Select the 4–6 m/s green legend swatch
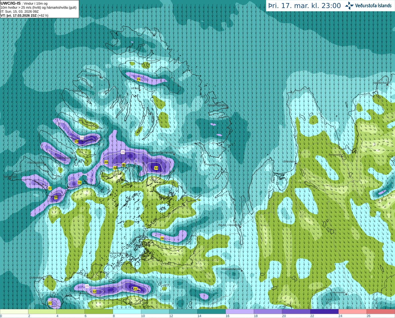This screenshot has height=318, width=395. pyautogui.click(x=71, y=312)
